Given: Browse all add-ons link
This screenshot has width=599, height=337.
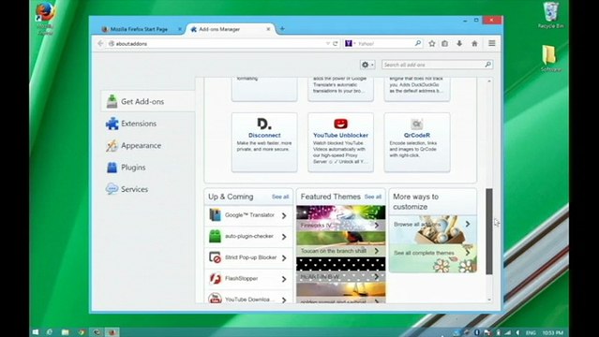Looking at the screenshot, I should [433, 229].
